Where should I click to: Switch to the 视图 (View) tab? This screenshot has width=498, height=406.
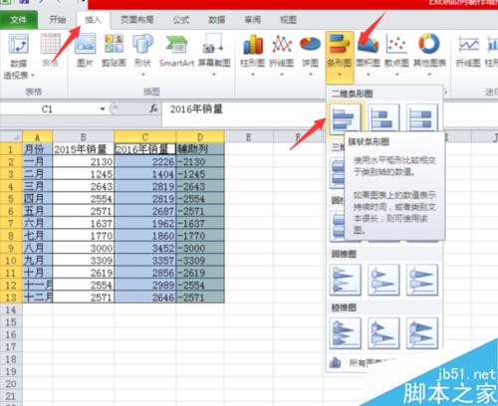coord(288,20)
